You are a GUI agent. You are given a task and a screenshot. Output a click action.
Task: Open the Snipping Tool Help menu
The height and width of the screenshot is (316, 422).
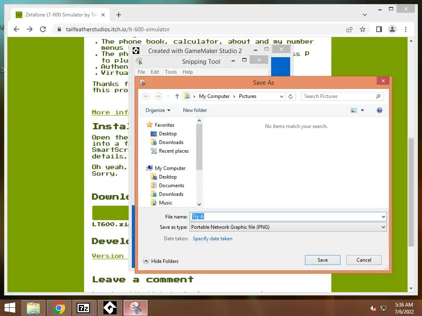188,72
